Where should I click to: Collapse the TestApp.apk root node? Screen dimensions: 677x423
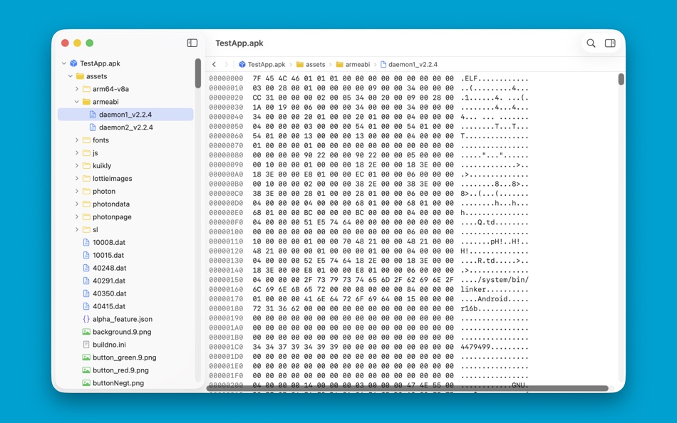point(64,63)
